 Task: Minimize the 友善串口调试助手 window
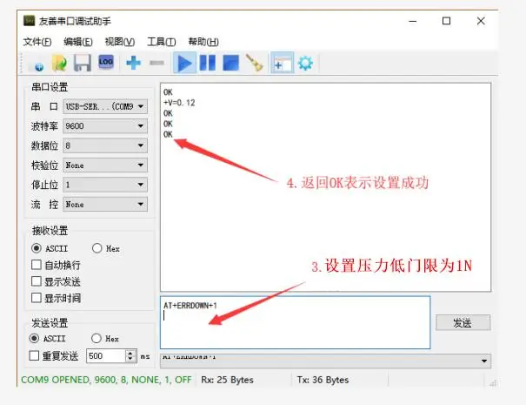click(413, 21)
